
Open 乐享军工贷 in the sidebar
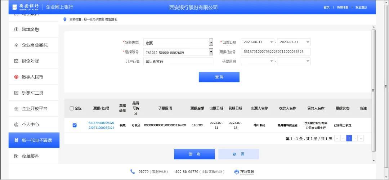pyautogui.click(x=34, y=93)
